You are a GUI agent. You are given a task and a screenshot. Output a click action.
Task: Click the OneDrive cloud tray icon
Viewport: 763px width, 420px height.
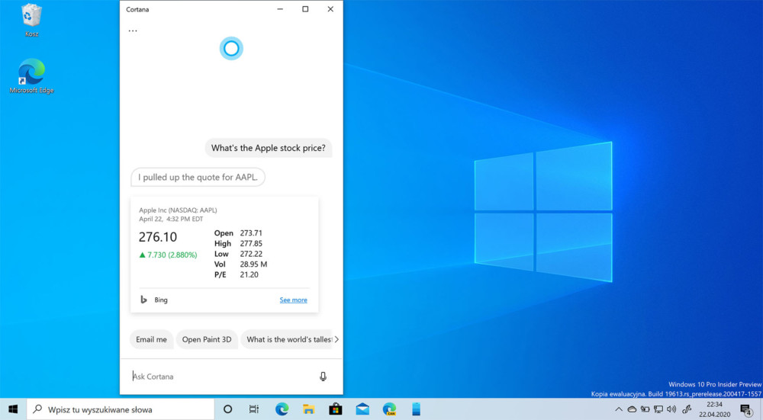click(x=632, y=409)
